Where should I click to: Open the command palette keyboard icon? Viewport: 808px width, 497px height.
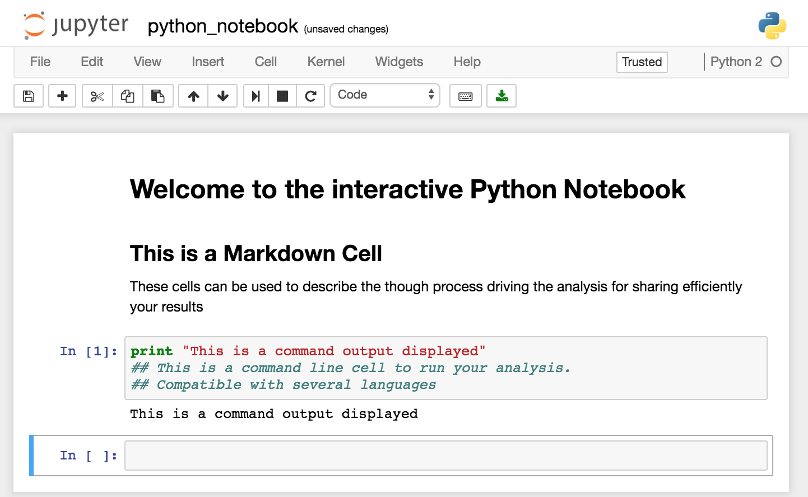[x=466, y=96]
